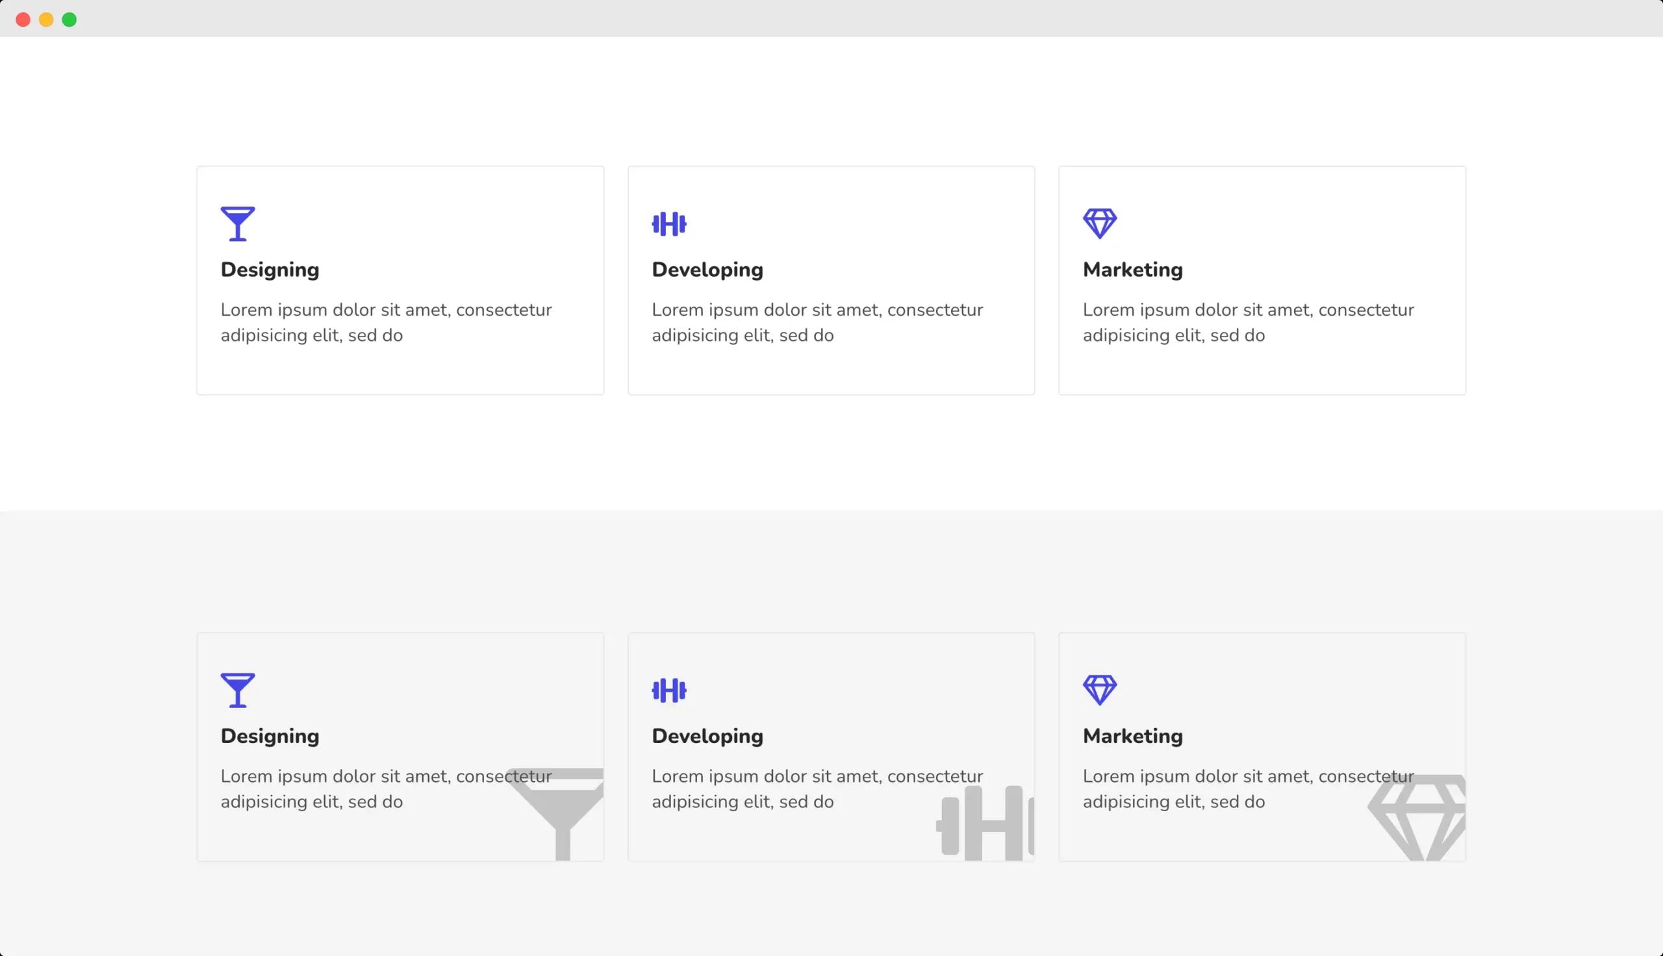Image resolution: width=1663 pixels, height=956 pixels.
Task: Click the Designing heading in bottom row
Action: [x=269, y=736]
